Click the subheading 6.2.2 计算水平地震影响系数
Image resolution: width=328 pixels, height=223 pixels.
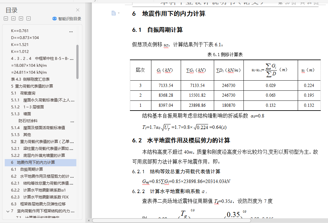(170, 191)
